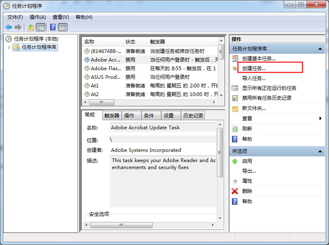Screen dimensions: 329x245
Task: Switch to the 历史记录 tab
Action: [x=193, y=116]
